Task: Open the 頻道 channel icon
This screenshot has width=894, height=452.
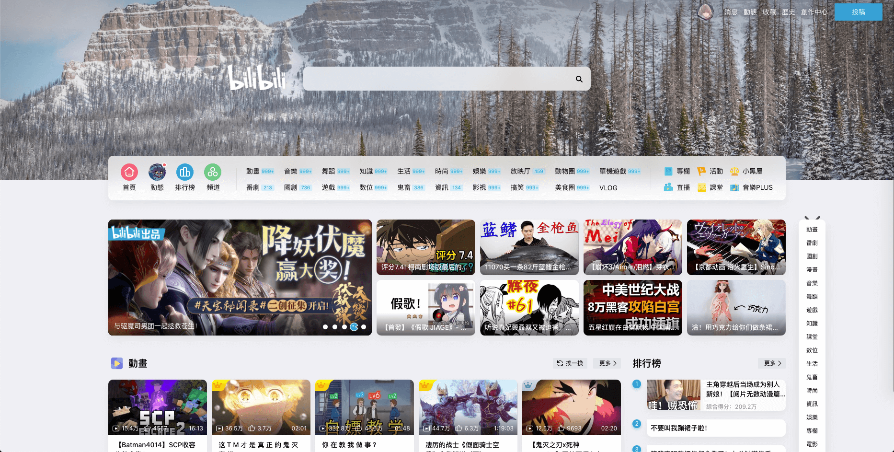Action: pyautogui.click(x=213, y=172)
